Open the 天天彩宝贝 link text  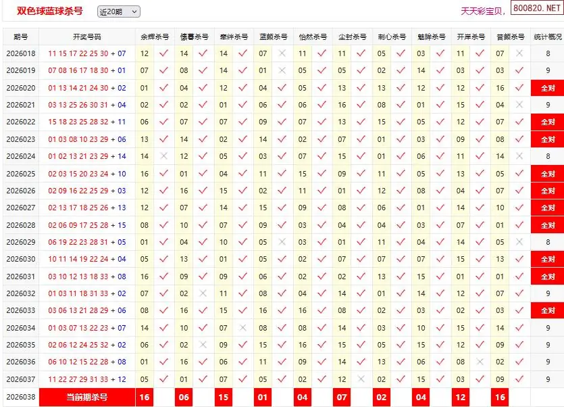coord(482,11)
